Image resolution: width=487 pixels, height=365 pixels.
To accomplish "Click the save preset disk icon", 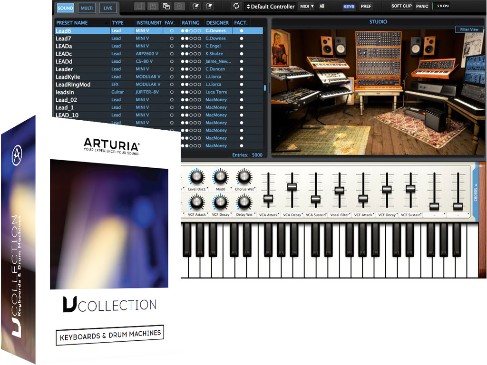I will tap(153, 7).
